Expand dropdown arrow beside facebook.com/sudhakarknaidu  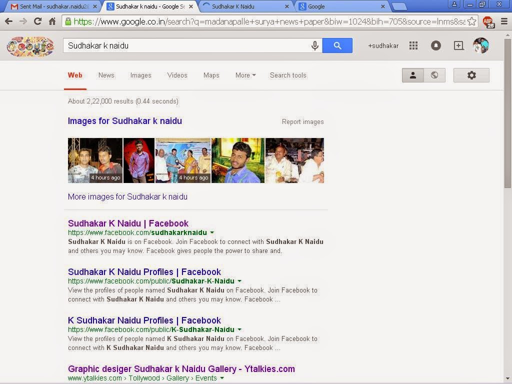coord(212,233)
